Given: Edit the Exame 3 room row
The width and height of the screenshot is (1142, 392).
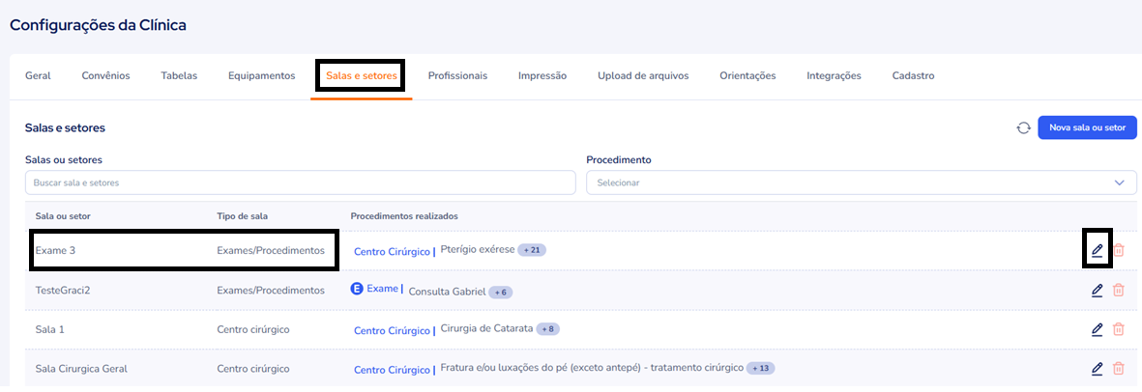Looking at the screenshot, I should (x=1097, y=250).
